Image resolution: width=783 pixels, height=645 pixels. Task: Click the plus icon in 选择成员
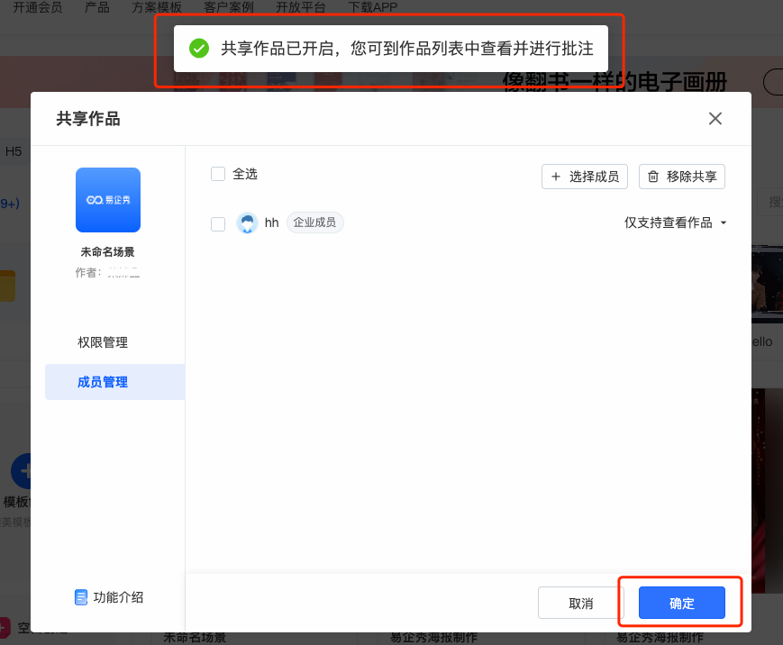(x=556, y=177)
